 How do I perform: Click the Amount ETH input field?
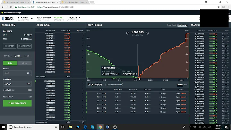tap(17, 73)
